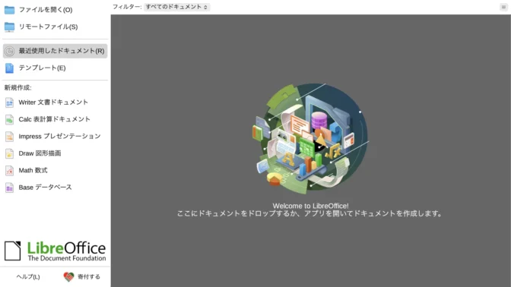Viewport: 511px width, 287px height.
Task: Click the Impress presentation icon
Action: click(9, 137)
